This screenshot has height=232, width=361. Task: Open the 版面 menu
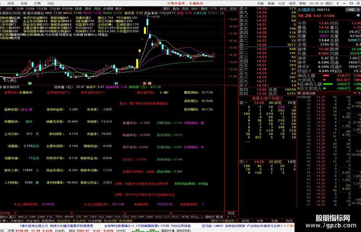271,3
